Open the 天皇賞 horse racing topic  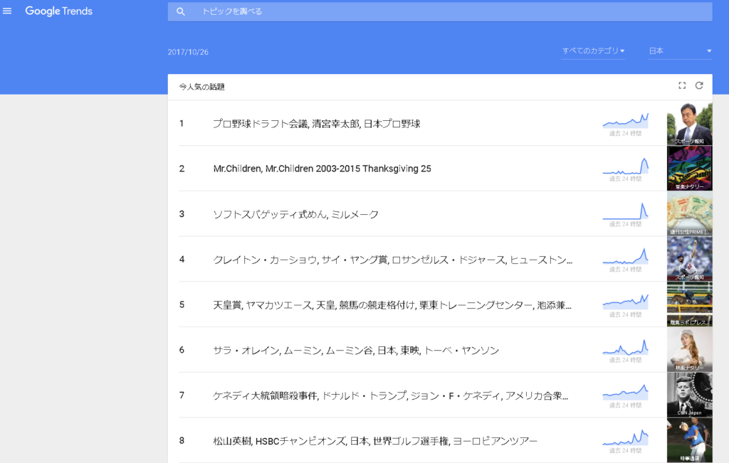pyautogui.click(x=392, y=305)
